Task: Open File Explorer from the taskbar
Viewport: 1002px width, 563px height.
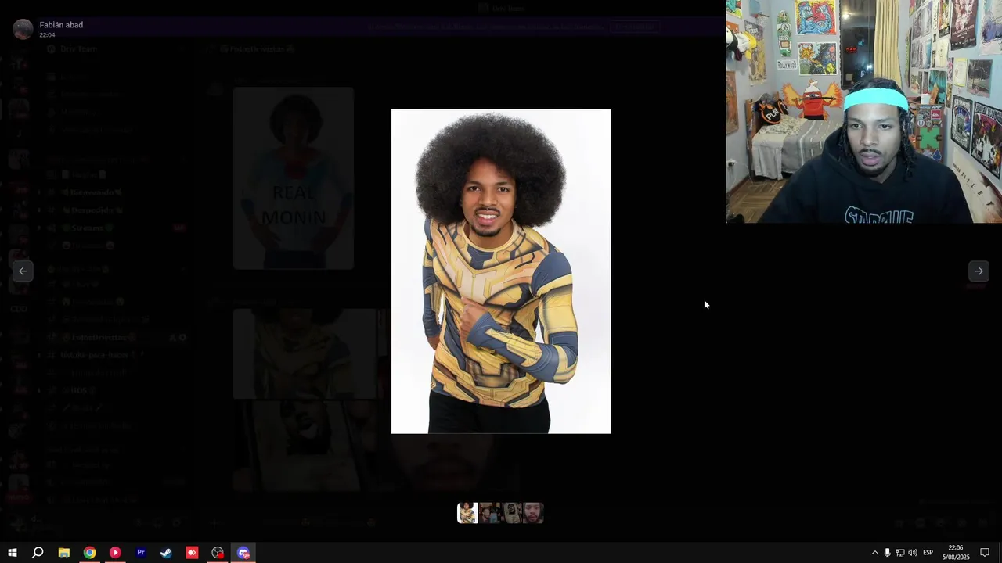Action: (x=64, y=553)
